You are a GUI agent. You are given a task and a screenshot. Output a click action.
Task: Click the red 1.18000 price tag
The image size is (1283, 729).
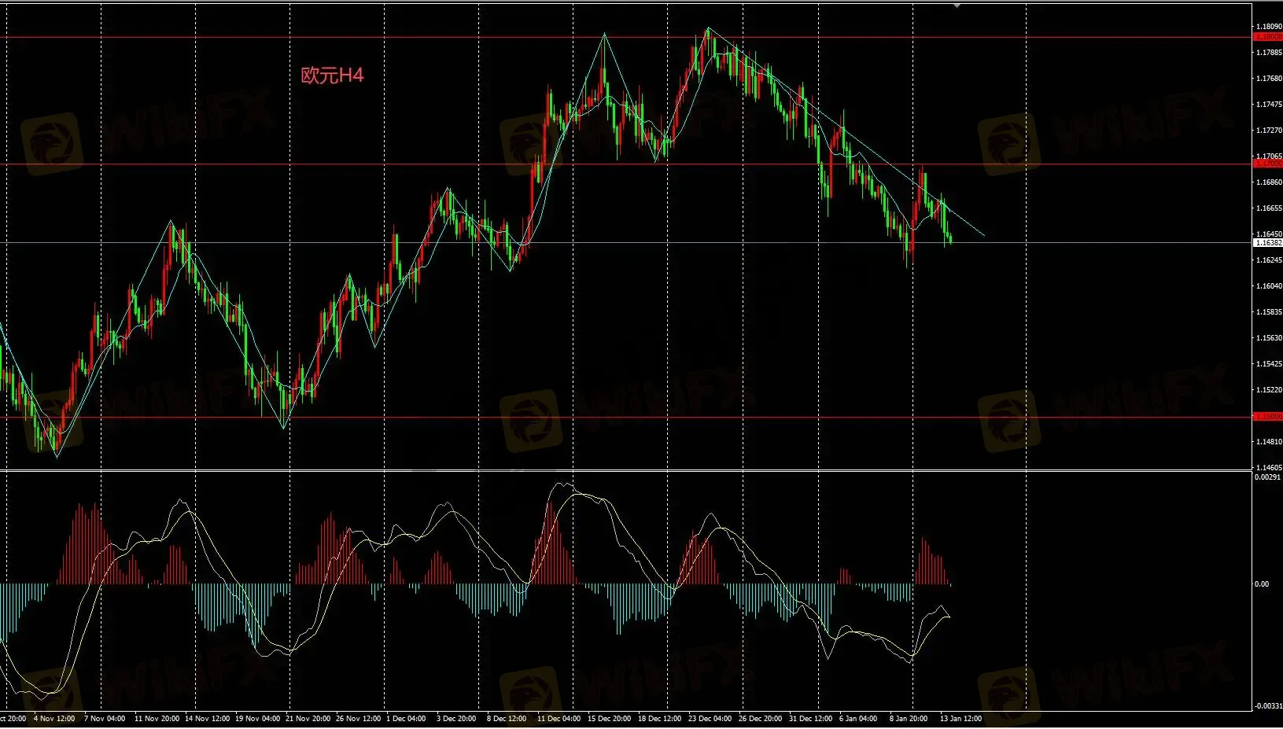(x=1268, y=37)
